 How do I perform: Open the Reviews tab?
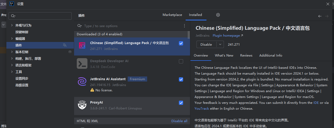click(246, 56)
